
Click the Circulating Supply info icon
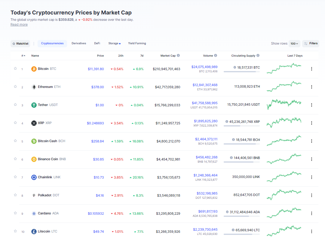click(258, 55)
